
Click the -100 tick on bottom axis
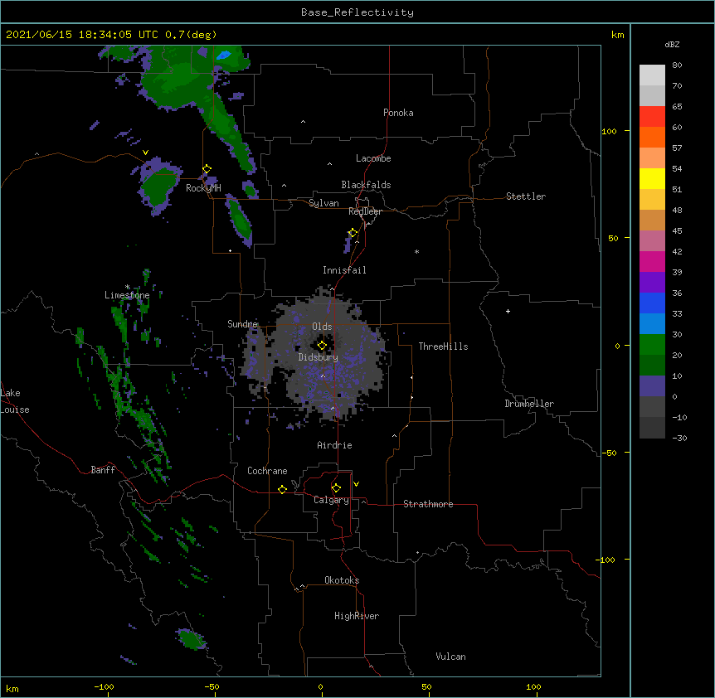click(105, 686)
